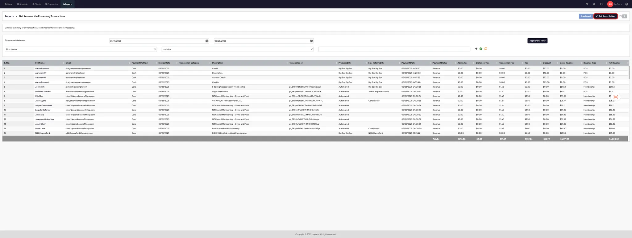Go to the Clients tab
This screenshot has height=238, width=632.
point(36,4)
